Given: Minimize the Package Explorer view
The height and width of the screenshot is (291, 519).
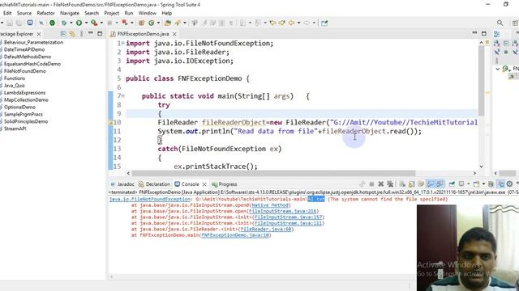Looking at the screenshot, I should (91, 33).
